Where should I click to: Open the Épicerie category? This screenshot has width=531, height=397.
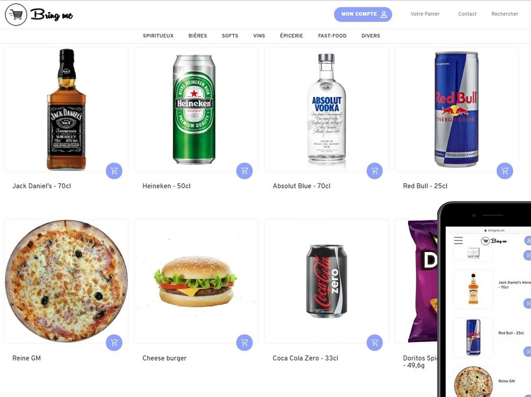click(x=292, y=35)
